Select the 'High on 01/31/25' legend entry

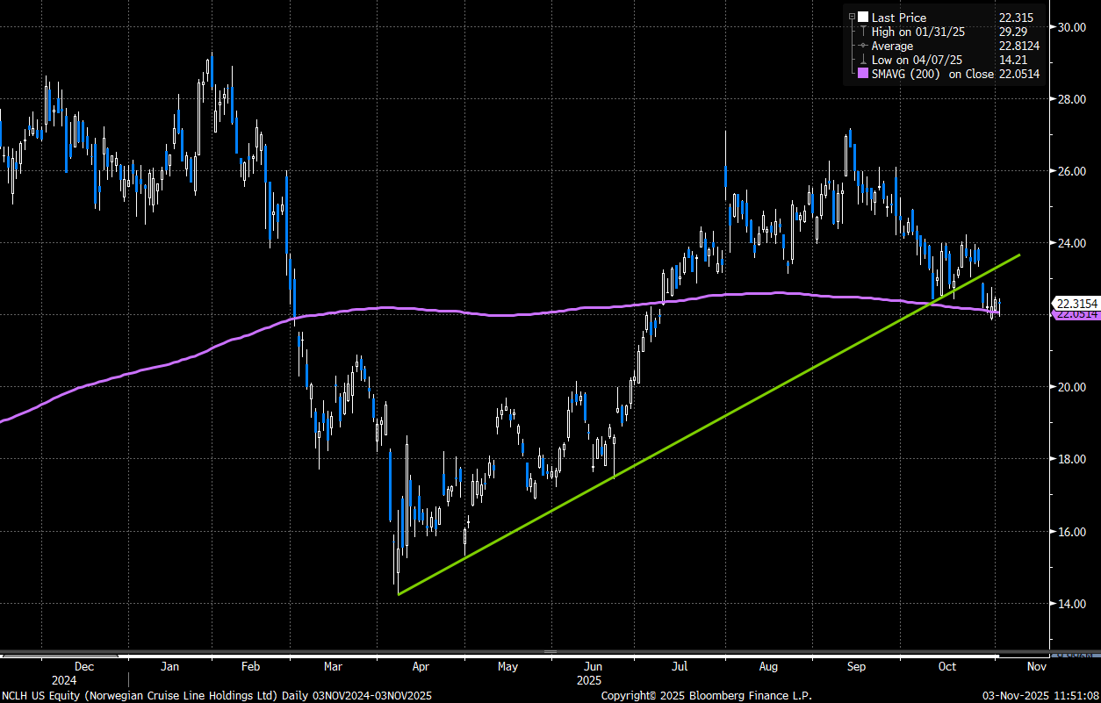click(917, 31)
